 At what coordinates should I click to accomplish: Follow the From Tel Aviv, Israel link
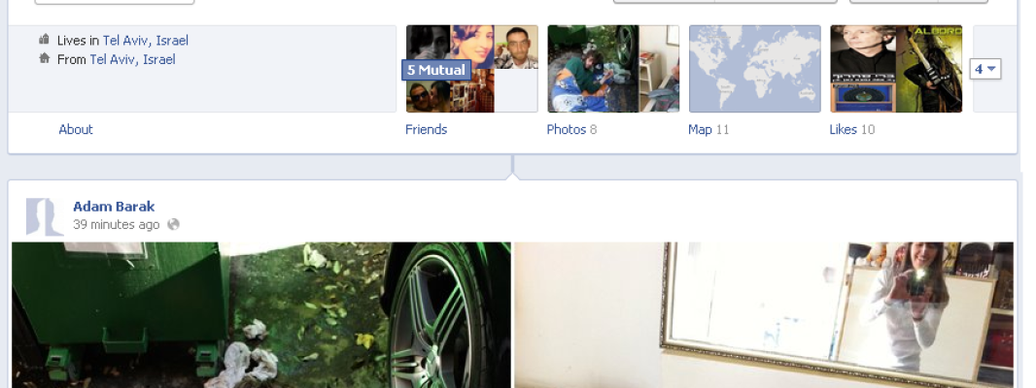click(x=133, y=59)
